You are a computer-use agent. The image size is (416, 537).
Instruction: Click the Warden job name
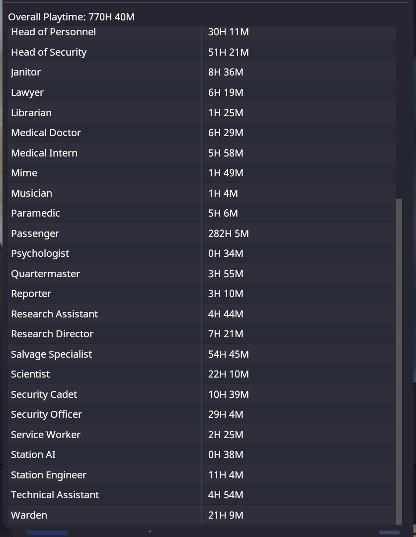29,515
